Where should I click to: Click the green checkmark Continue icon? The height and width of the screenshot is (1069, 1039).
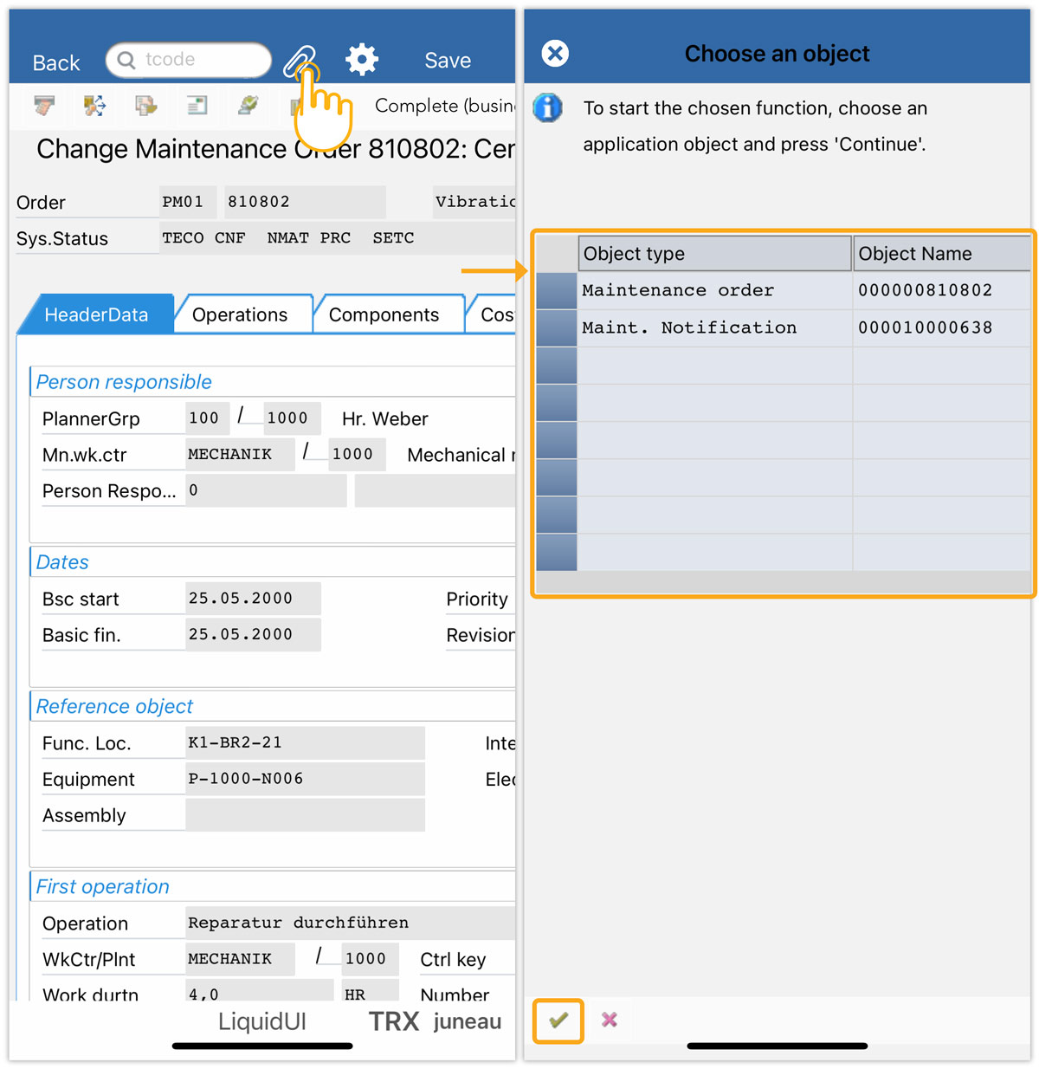[558, 1020]
